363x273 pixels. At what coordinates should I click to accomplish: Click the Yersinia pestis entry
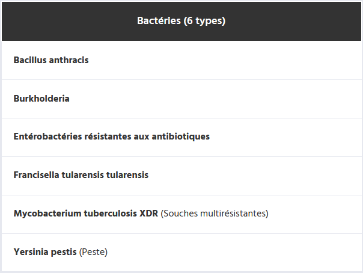[x=46, y=252]
